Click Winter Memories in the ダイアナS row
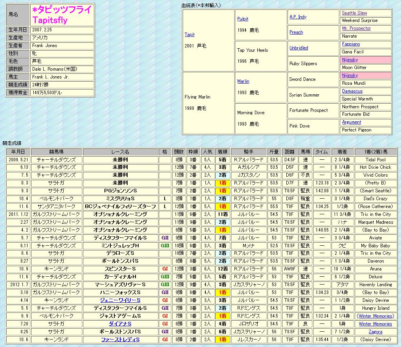The width and height of the screenshot is (401, 347). click(375, 324)
